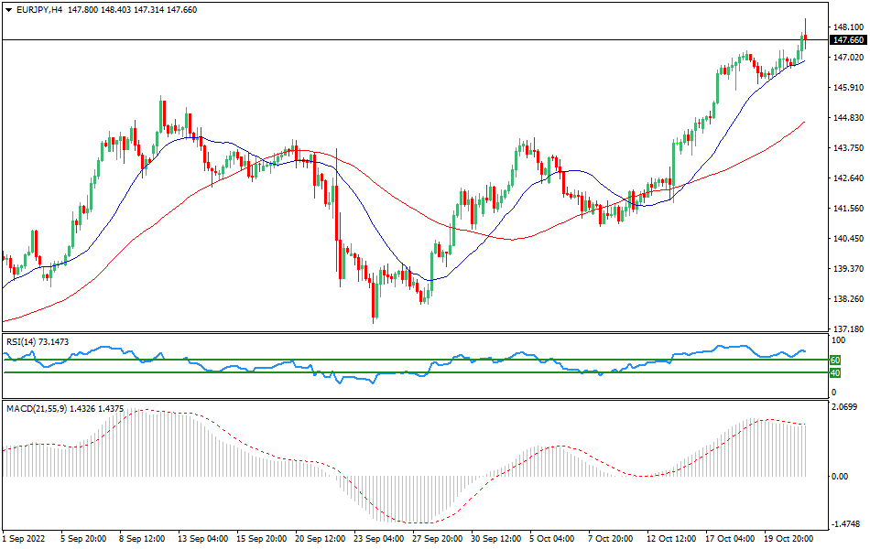Click the 19 Oct 20:00 time label
870x549 pixels.
pos(788,540)
